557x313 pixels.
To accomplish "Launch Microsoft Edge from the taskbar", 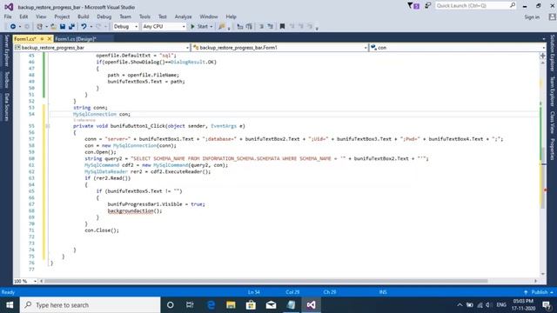I will pos(211,305).
